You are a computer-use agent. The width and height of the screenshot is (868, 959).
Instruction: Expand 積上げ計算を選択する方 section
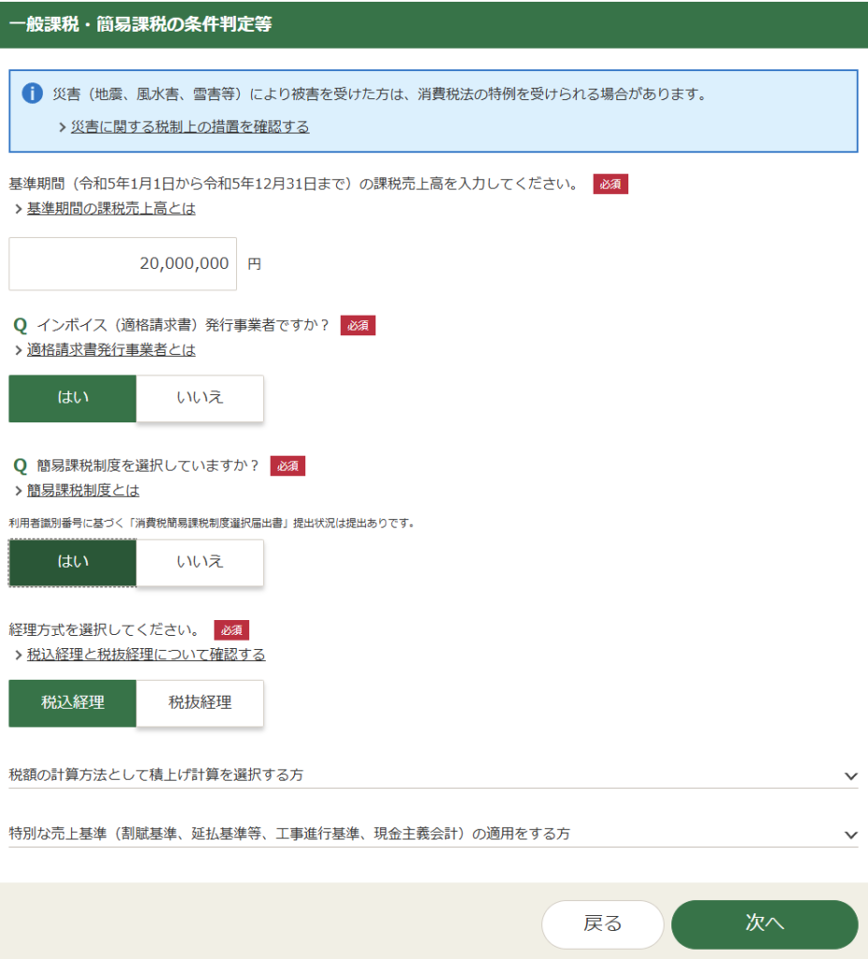click(x=155, y=775)
